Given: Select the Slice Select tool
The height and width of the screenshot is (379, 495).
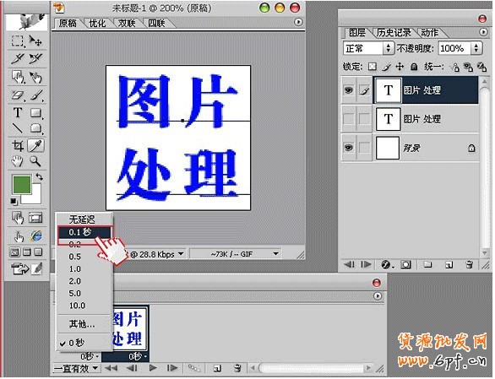Looking at the screenshot, I should click(x=35, y=59).
